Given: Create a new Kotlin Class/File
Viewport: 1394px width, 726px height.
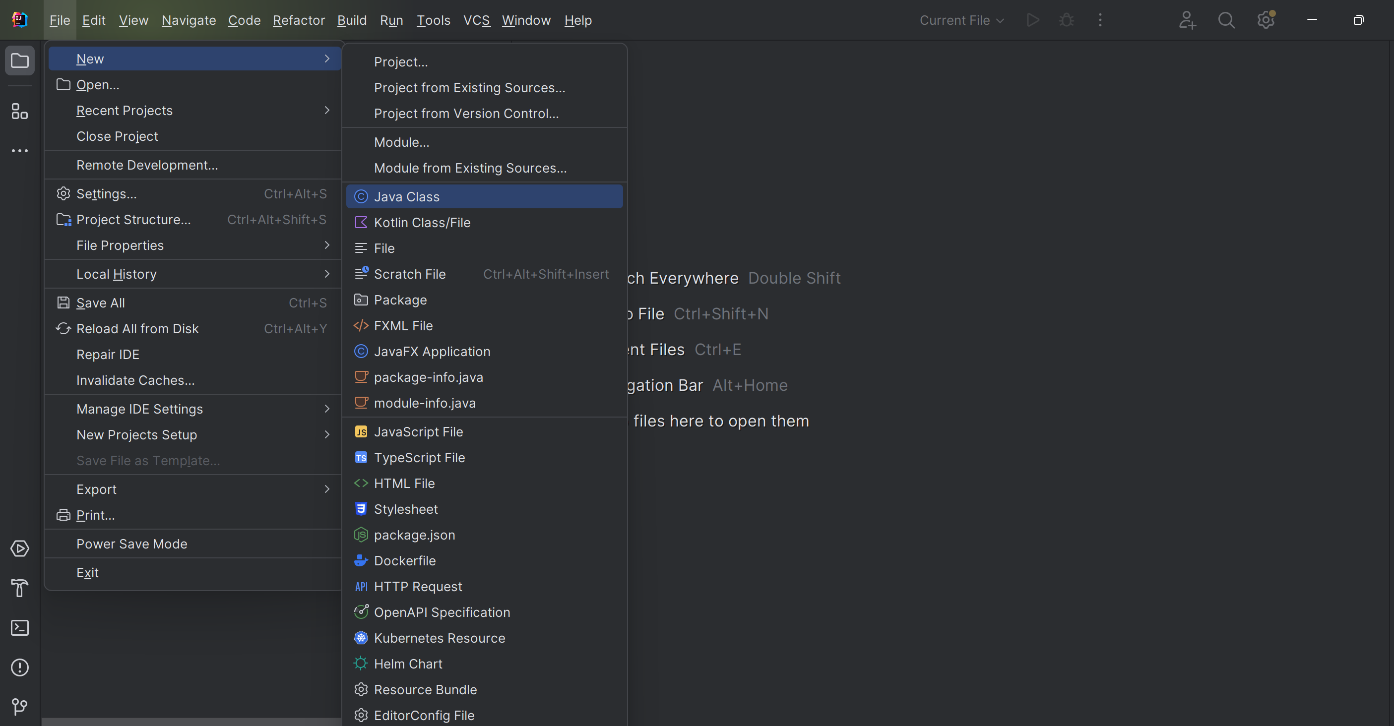Looking at the screenshot, I should [484, 222].
